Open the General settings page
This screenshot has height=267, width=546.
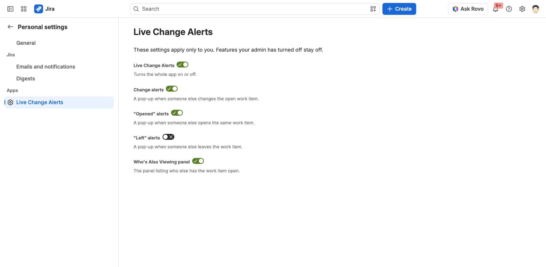click(x=59, y=43)
